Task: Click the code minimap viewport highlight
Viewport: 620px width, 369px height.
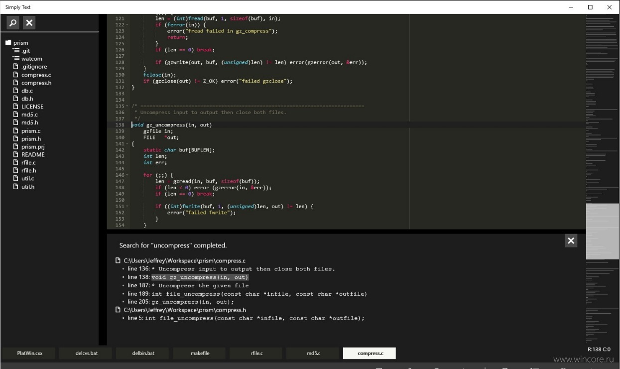Action: (603, 232)
